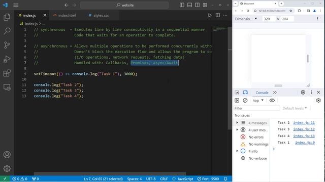Image resolution: width=325 pixels, height=182 pixels.
Task: Toggle secondary side bar visibility
Action: tap(197, 5)
